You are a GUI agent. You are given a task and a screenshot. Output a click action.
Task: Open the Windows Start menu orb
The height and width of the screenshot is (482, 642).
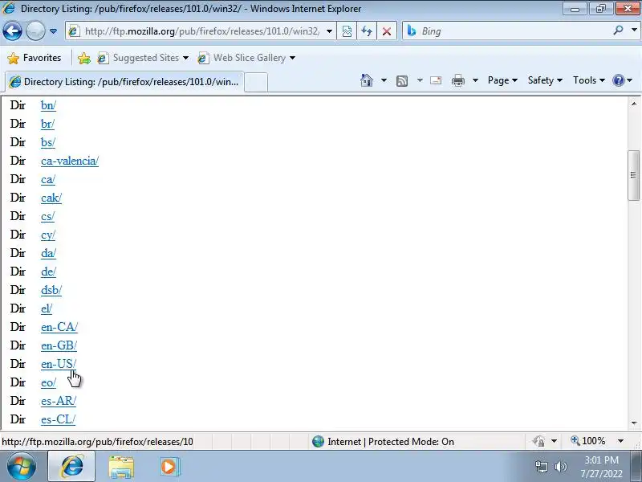(21, 466)
